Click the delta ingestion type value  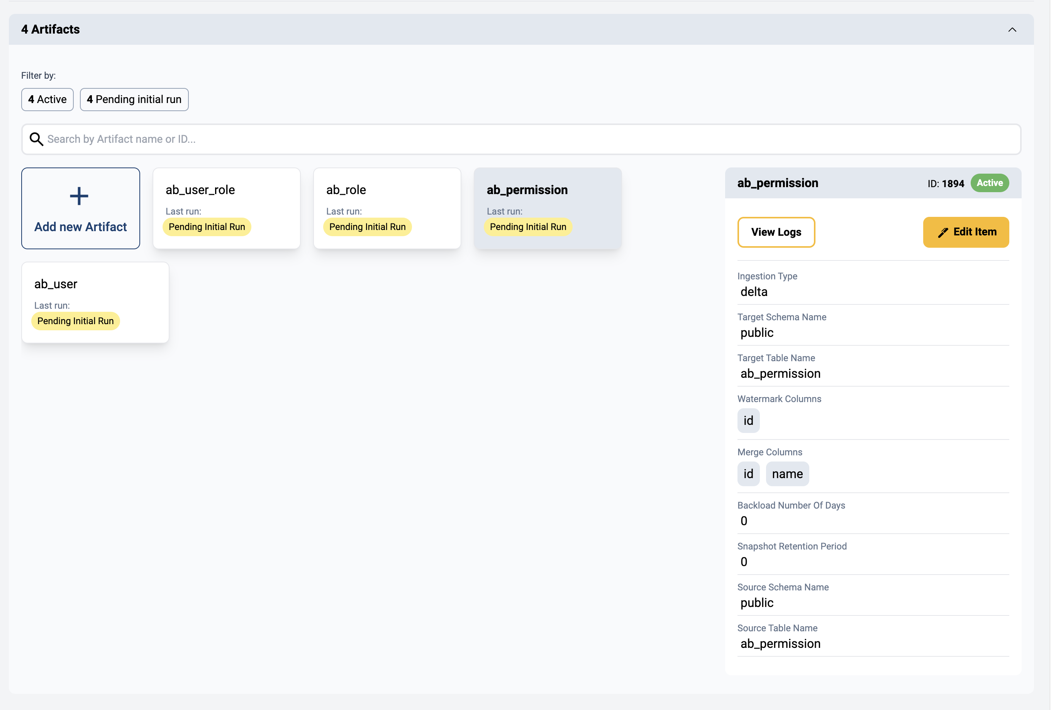pyautogui.click(x=754, y=292)
